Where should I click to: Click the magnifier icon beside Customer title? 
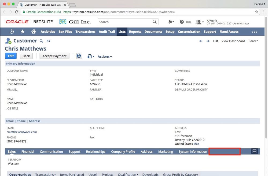coord(41,41)
